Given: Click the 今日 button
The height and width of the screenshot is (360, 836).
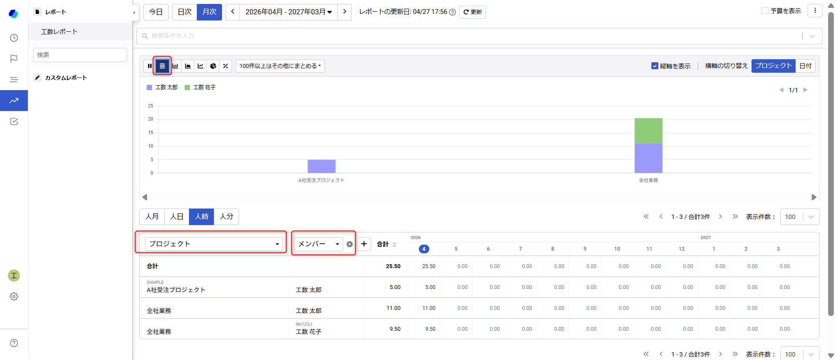Looking at the screenshot, I should point(156,12).
